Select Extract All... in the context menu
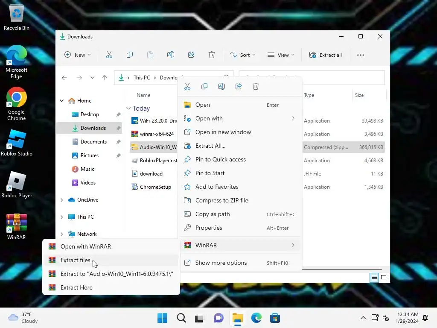This screenshot has height=328, width=437. [x=239, y=146]
